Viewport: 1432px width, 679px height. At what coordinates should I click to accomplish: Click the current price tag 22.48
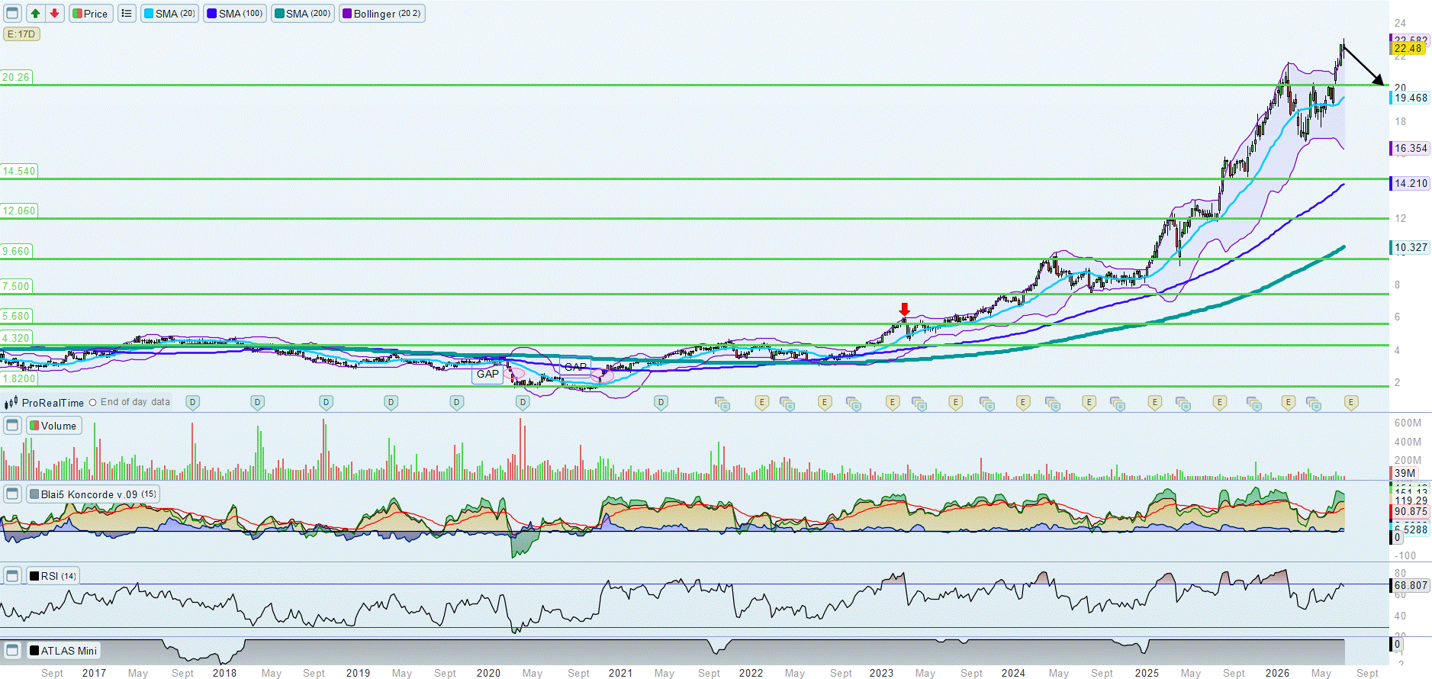coord(1408,48)
